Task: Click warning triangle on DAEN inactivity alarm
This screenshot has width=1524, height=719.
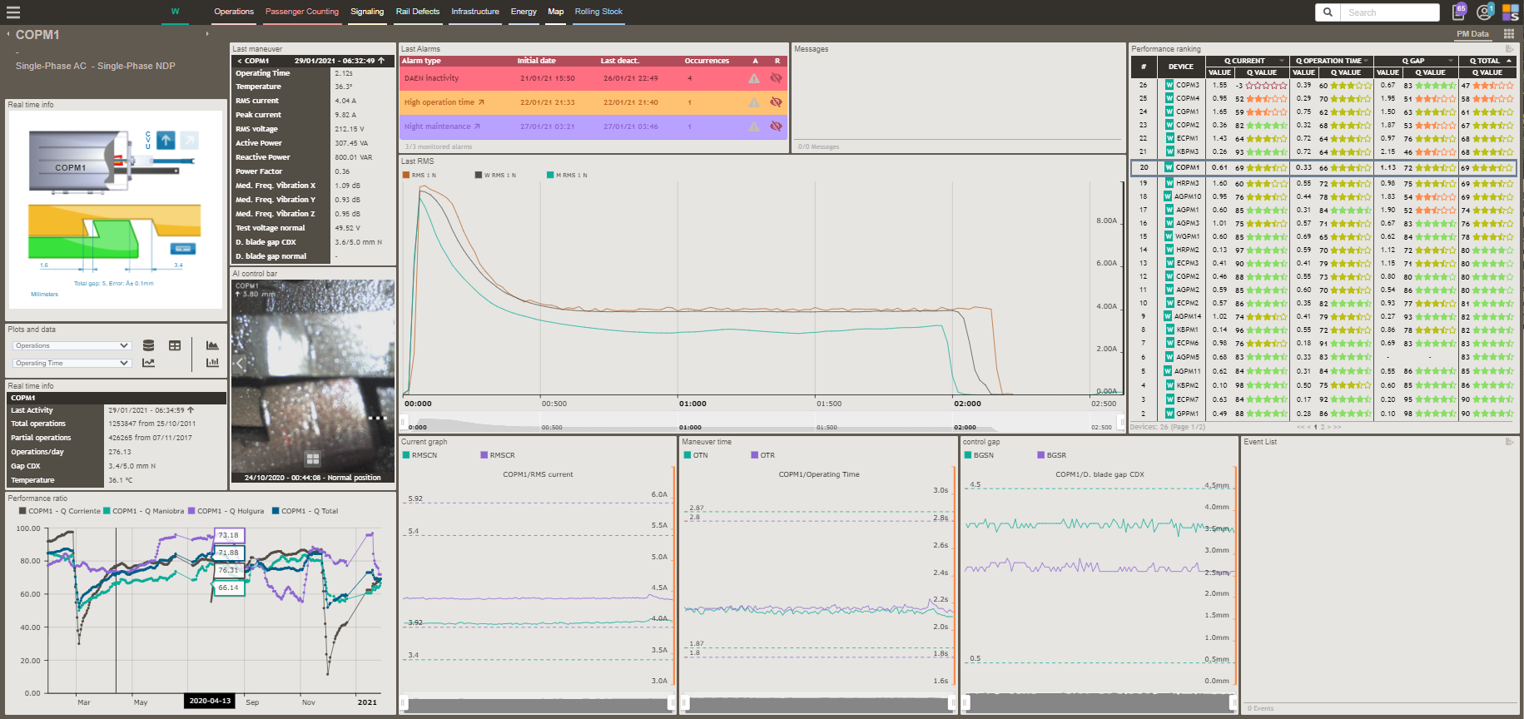Action: click(753, 78)
